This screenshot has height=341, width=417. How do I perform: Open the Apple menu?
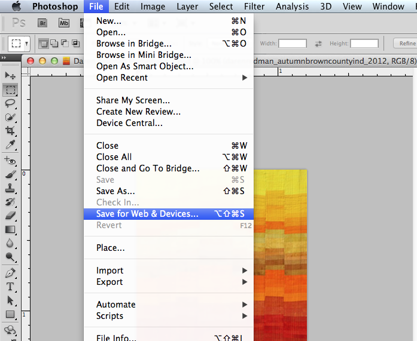pos(17,6)
